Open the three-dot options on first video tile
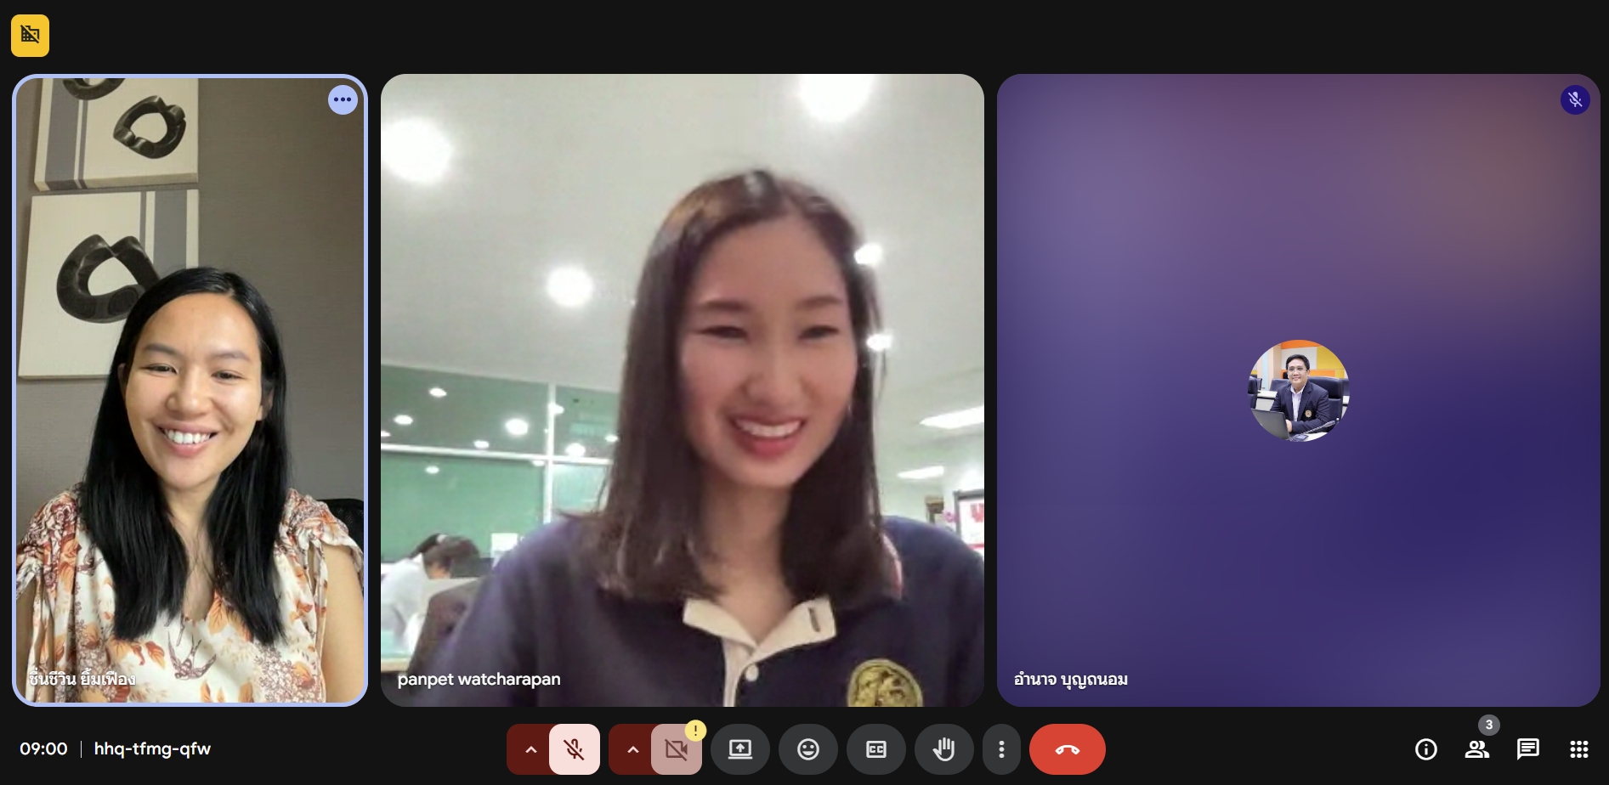This screenshot has height=785, width=1609. (343, 99)
